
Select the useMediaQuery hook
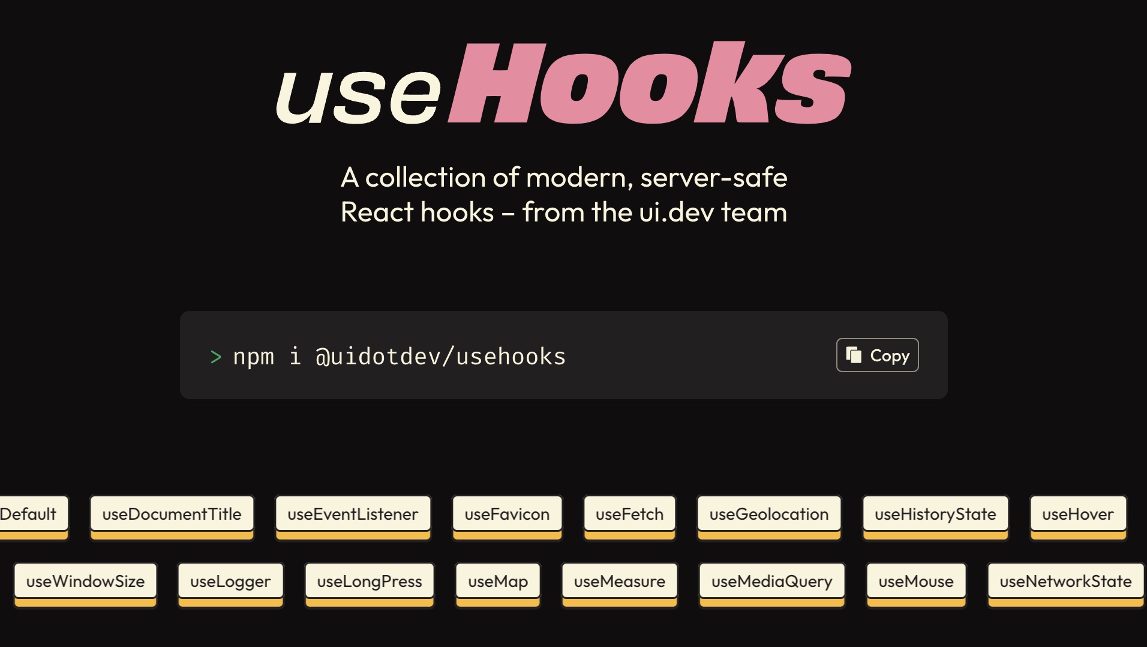click(771, 582)
